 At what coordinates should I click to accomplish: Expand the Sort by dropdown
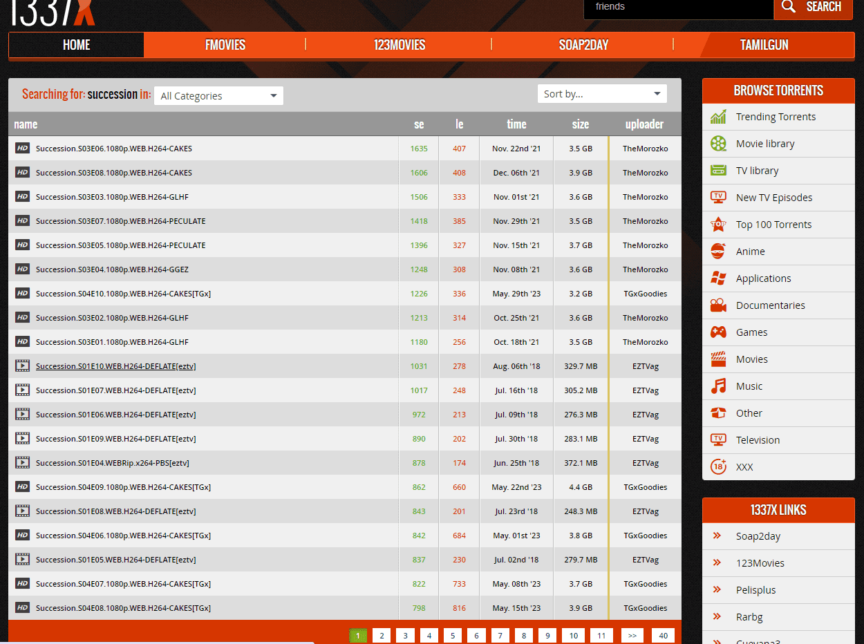tap(601, 94)
